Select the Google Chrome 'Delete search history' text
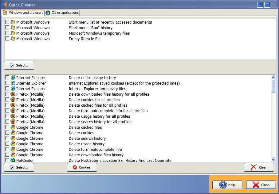279x194 pixels. coord(87,138)
